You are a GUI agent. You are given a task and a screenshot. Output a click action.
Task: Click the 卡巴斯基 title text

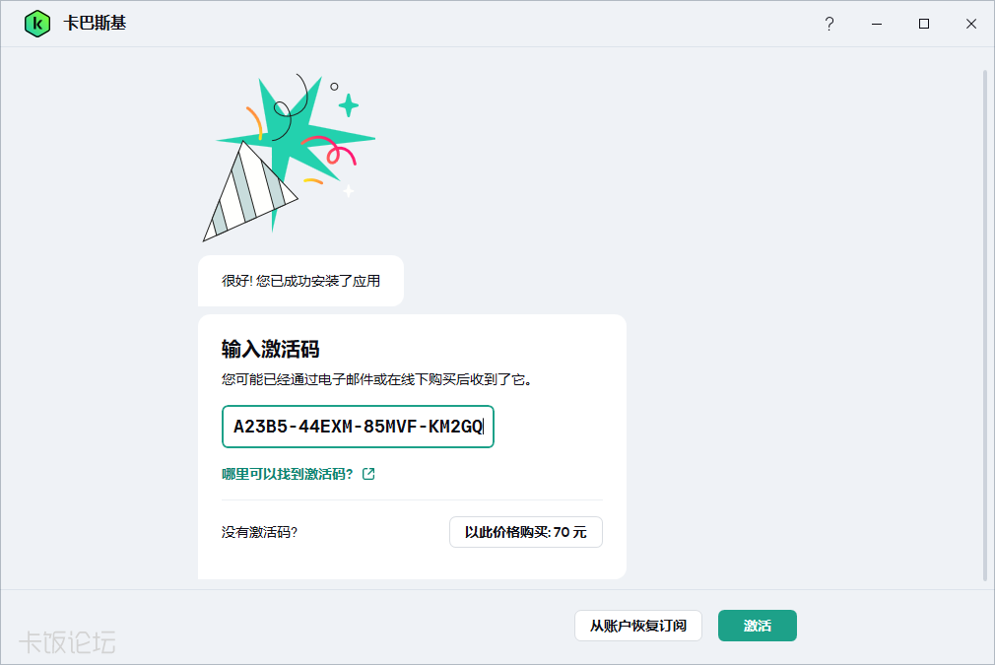pyautogui.click(x=96, y=24)
